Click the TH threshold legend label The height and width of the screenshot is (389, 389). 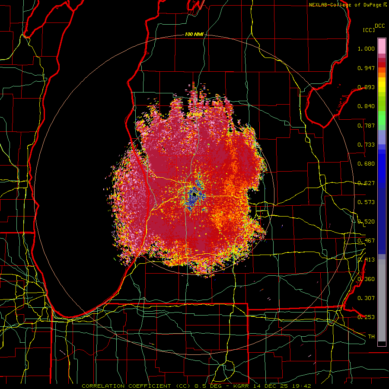click(x=371, y=337)
